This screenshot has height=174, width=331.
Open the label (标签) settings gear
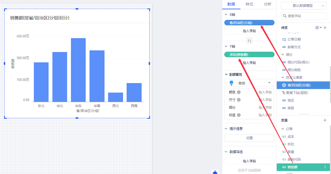coord(239,115)
